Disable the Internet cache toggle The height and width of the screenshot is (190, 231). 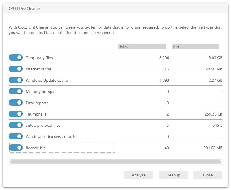16,69
